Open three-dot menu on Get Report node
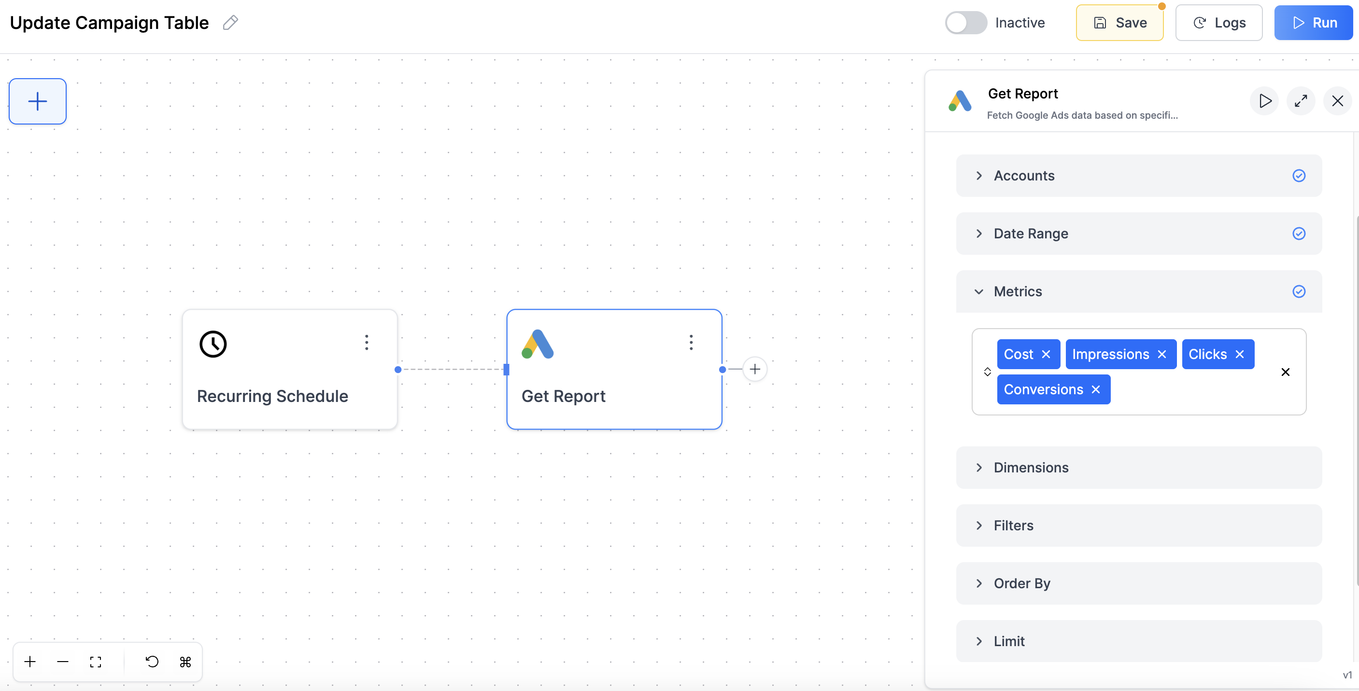This screenshot has width=1359, height=691. point(691,343)
